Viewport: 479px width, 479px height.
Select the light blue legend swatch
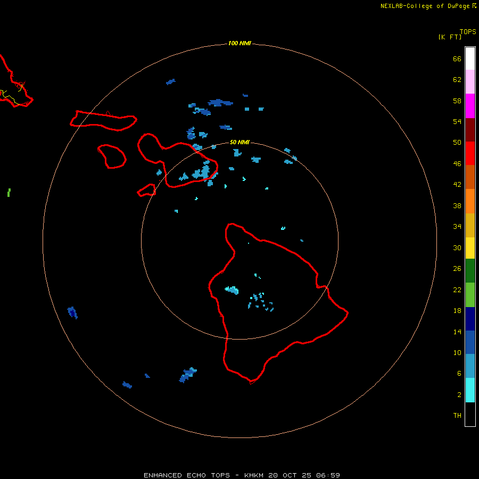[x=470, y=366]
